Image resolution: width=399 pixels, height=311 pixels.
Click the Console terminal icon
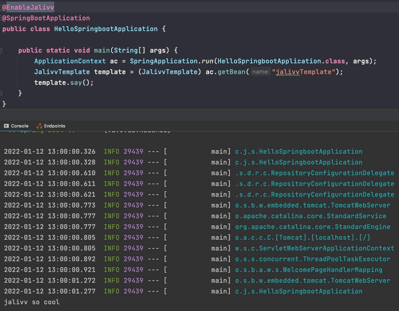6,126
